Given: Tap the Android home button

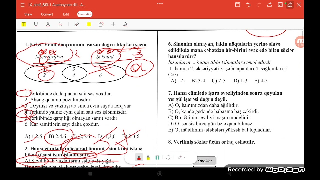Looking at the screenshot, I should [160, 174].
